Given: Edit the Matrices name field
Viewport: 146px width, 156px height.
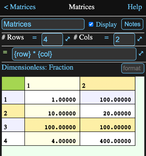Looking at the screenshot, I should [43, 24].
